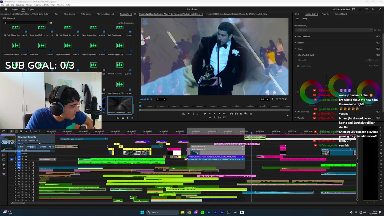Add a marker in the Program monitor
This screenshot has height=216, width=384.
point(188,114)
